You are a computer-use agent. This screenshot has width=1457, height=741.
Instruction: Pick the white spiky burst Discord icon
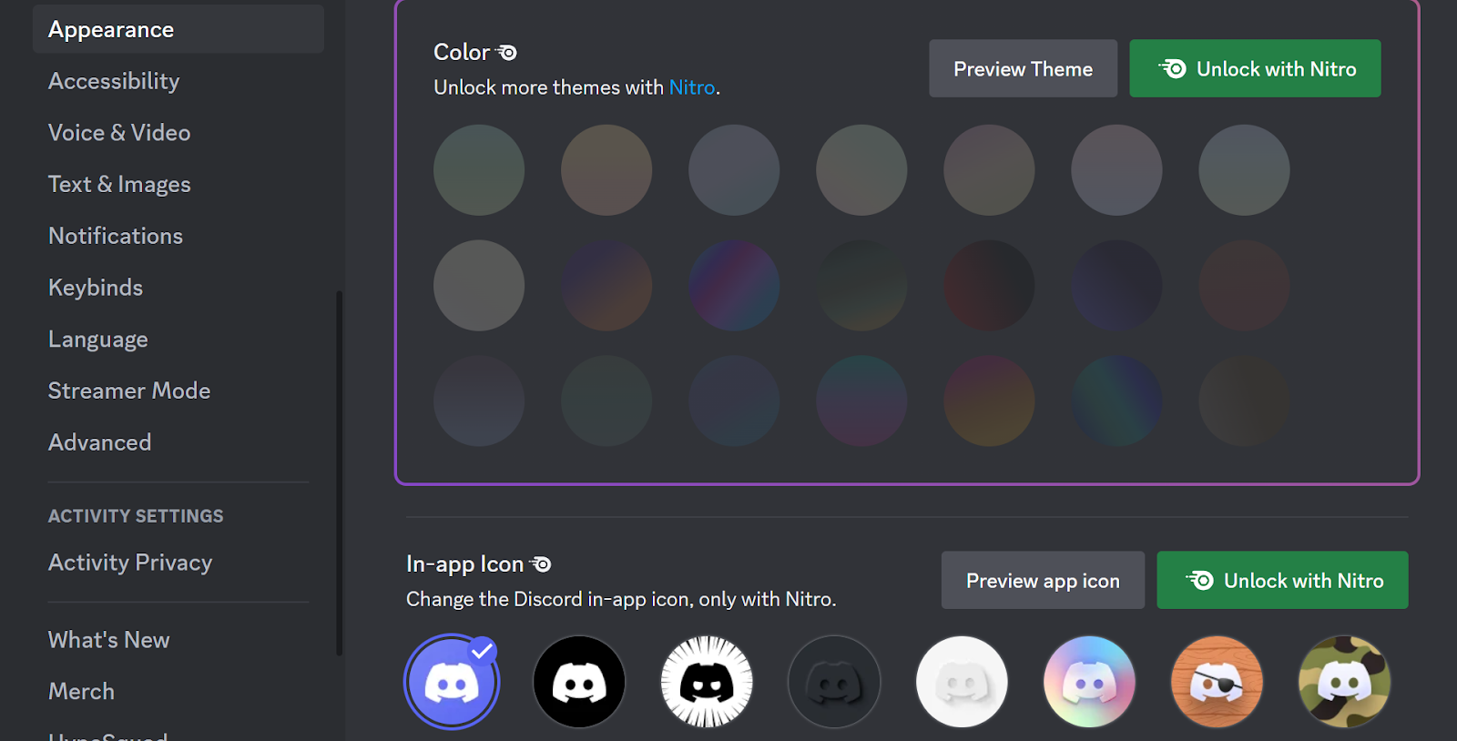click(x=707, y=682)
